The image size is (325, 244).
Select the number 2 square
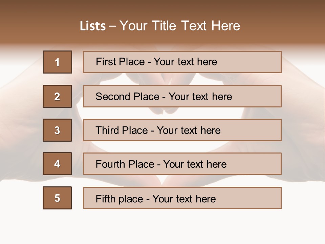(x=57, y=96)
